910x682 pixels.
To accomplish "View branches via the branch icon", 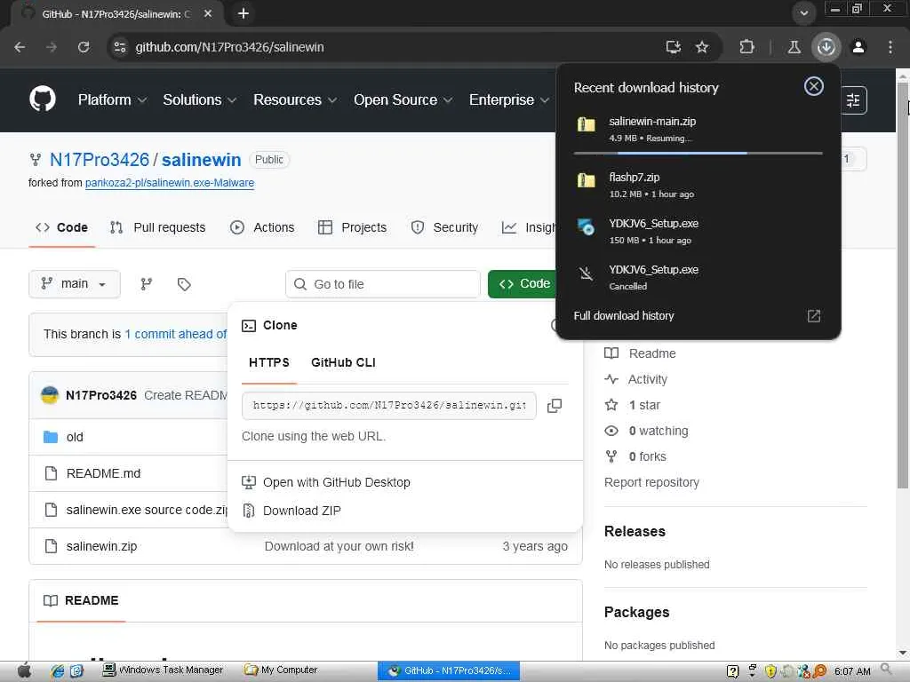I will (147, 283).
